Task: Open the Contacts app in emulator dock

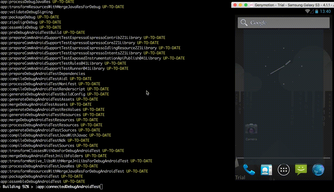Action: 266,170
